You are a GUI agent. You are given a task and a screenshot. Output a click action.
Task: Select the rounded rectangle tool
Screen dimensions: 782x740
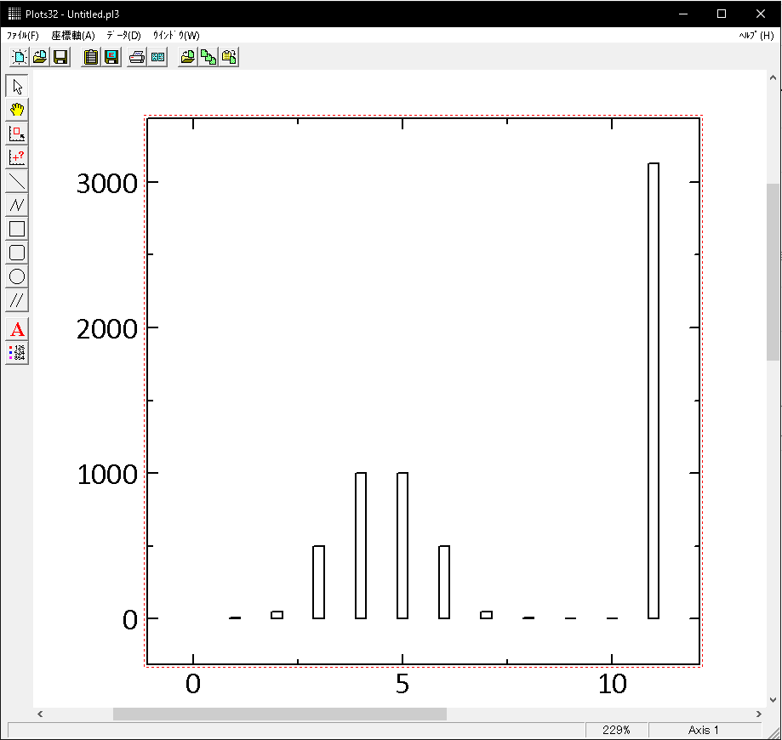click(x=17, y=253)
